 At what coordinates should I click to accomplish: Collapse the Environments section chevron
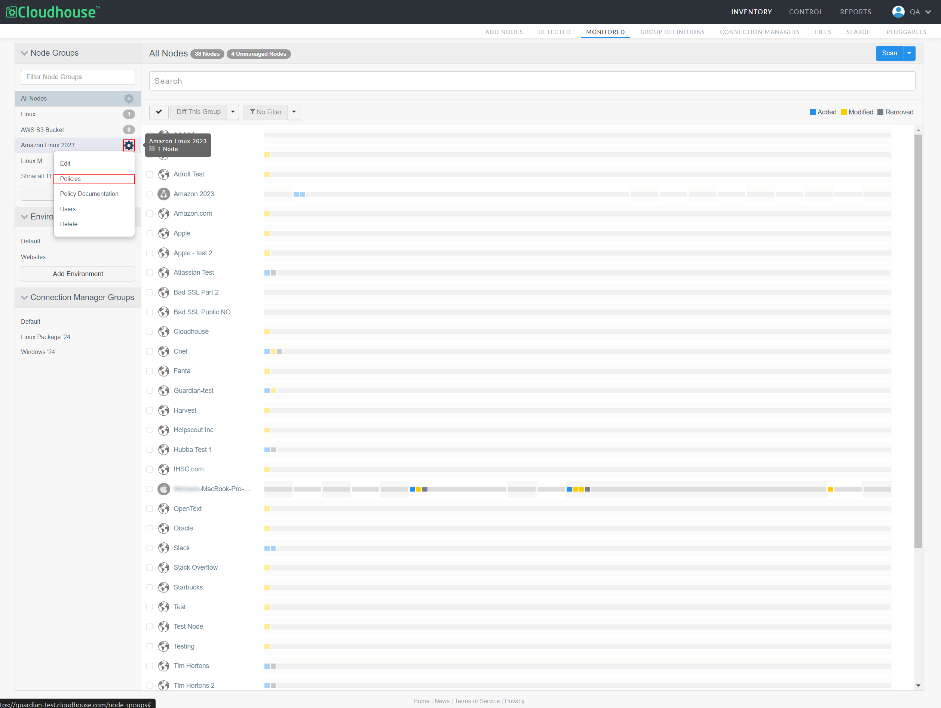tap(24, 217)
